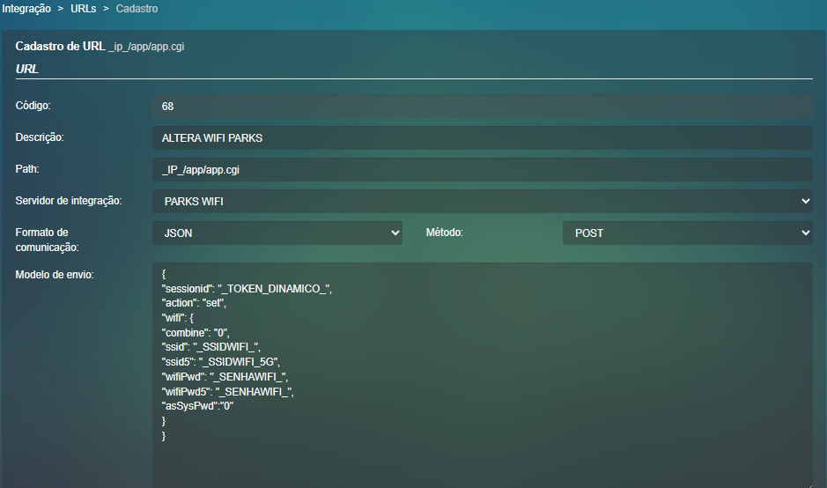Click the resize handle of the Modelo textarea
827x488 pixels.
point(807,483)
